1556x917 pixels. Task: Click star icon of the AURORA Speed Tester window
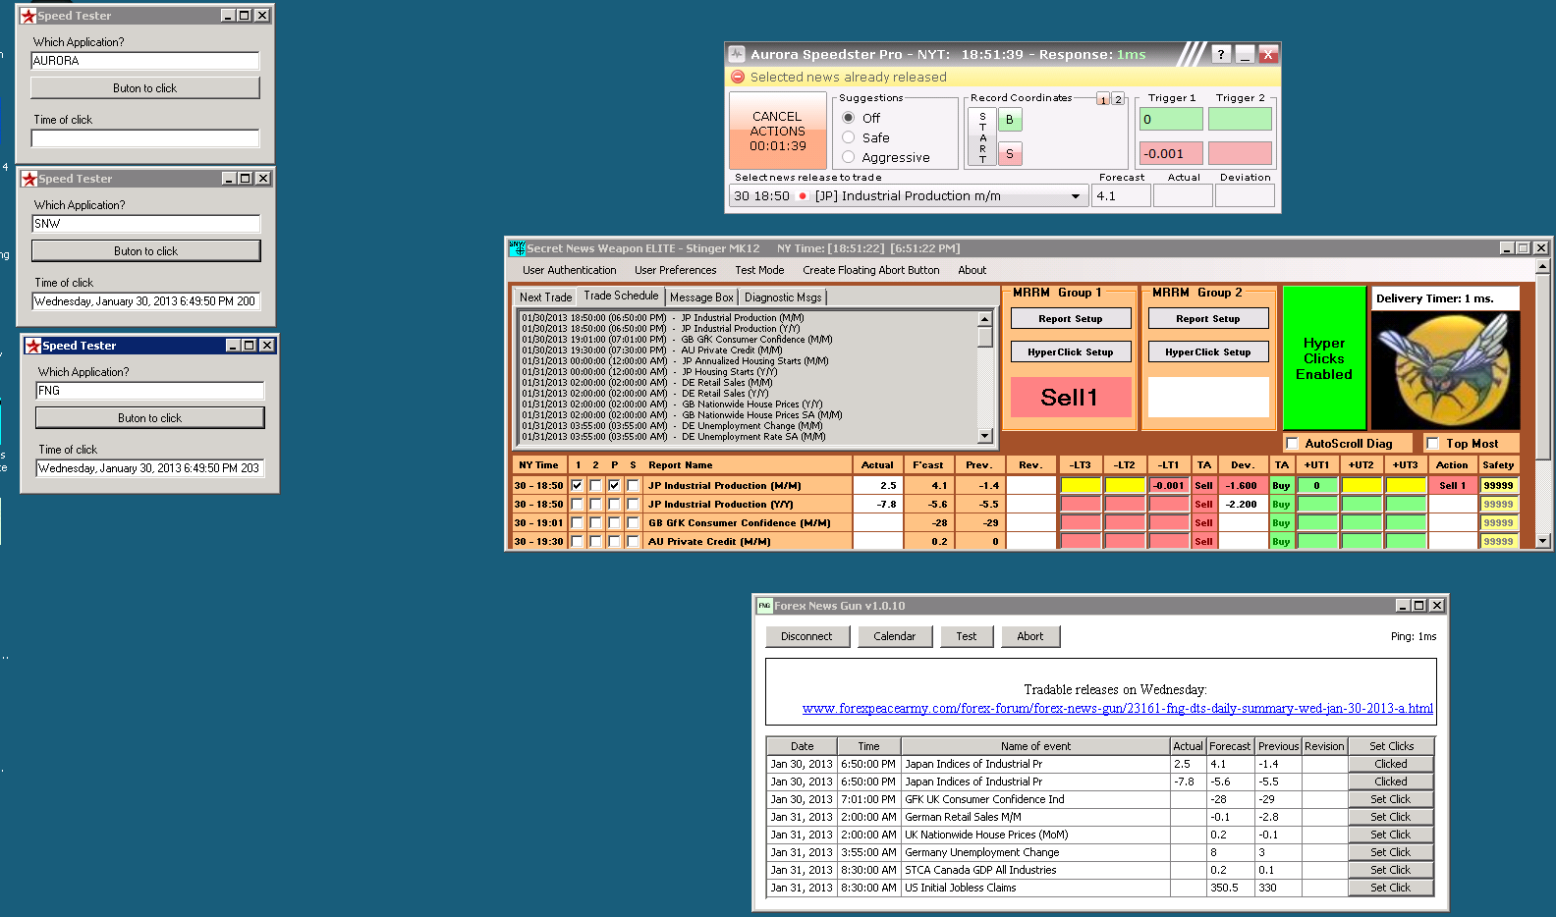(x=28, y=16)
